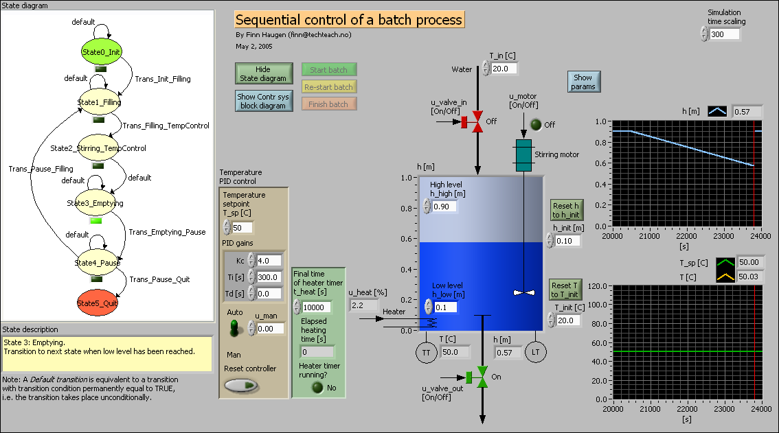This screenshot has width=779, height=433.
Task: Show the Contr sys block diagram
Action: tap(264, 101)
